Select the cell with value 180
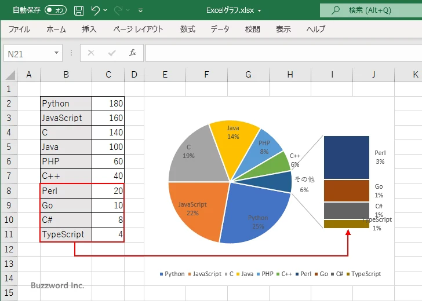Image resolution: width=422 pixels, height=301 pixels. coord(108,104)
